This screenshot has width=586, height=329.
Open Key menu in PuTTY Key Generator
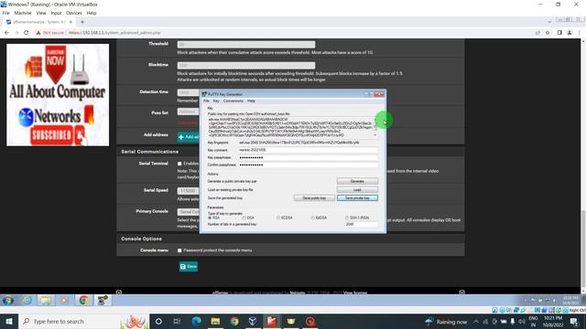[216, 101]
